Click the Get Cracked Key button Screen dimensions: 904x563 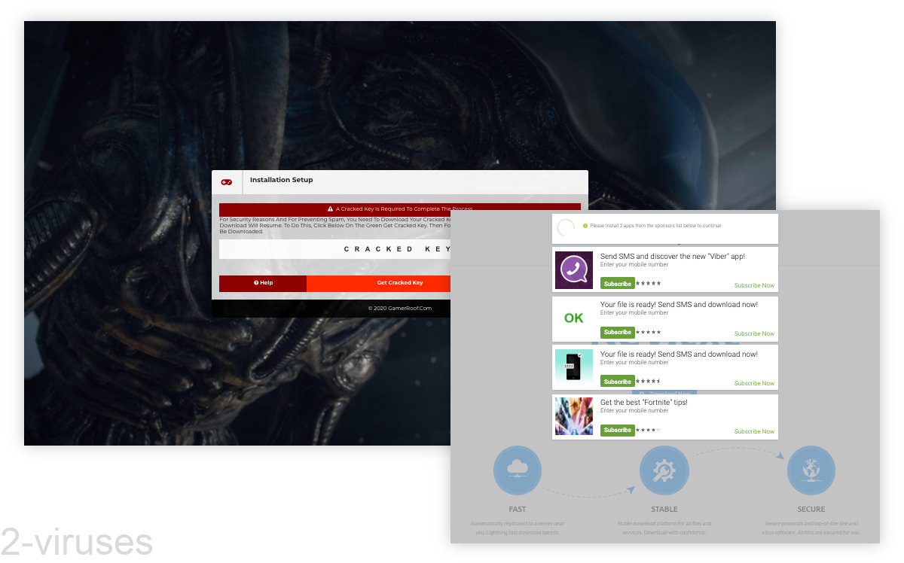click(379, 283)
